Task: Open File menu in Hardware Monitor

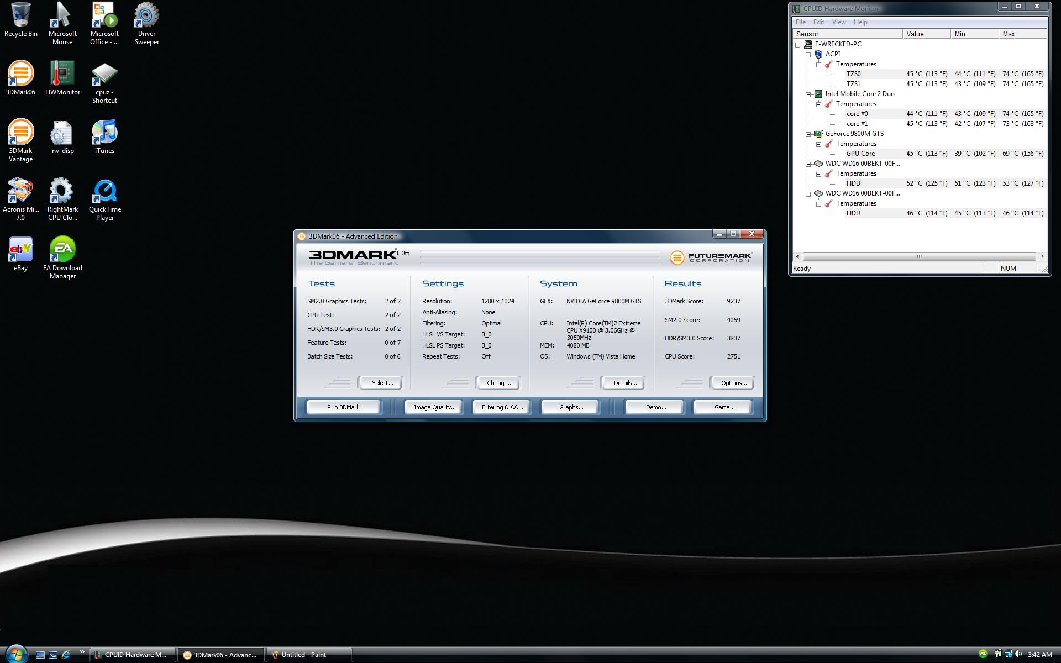Action: (800, 22)
